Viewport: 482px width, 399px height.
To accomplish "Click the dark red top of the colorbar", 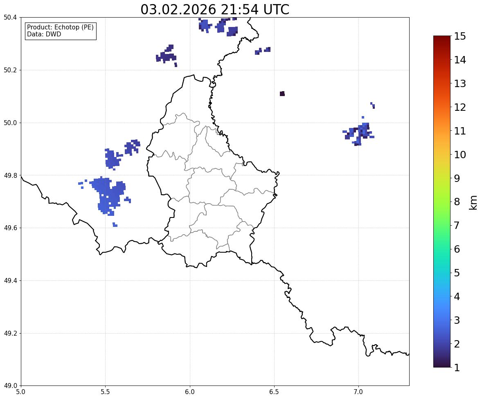I will click(x=442, y=38).
